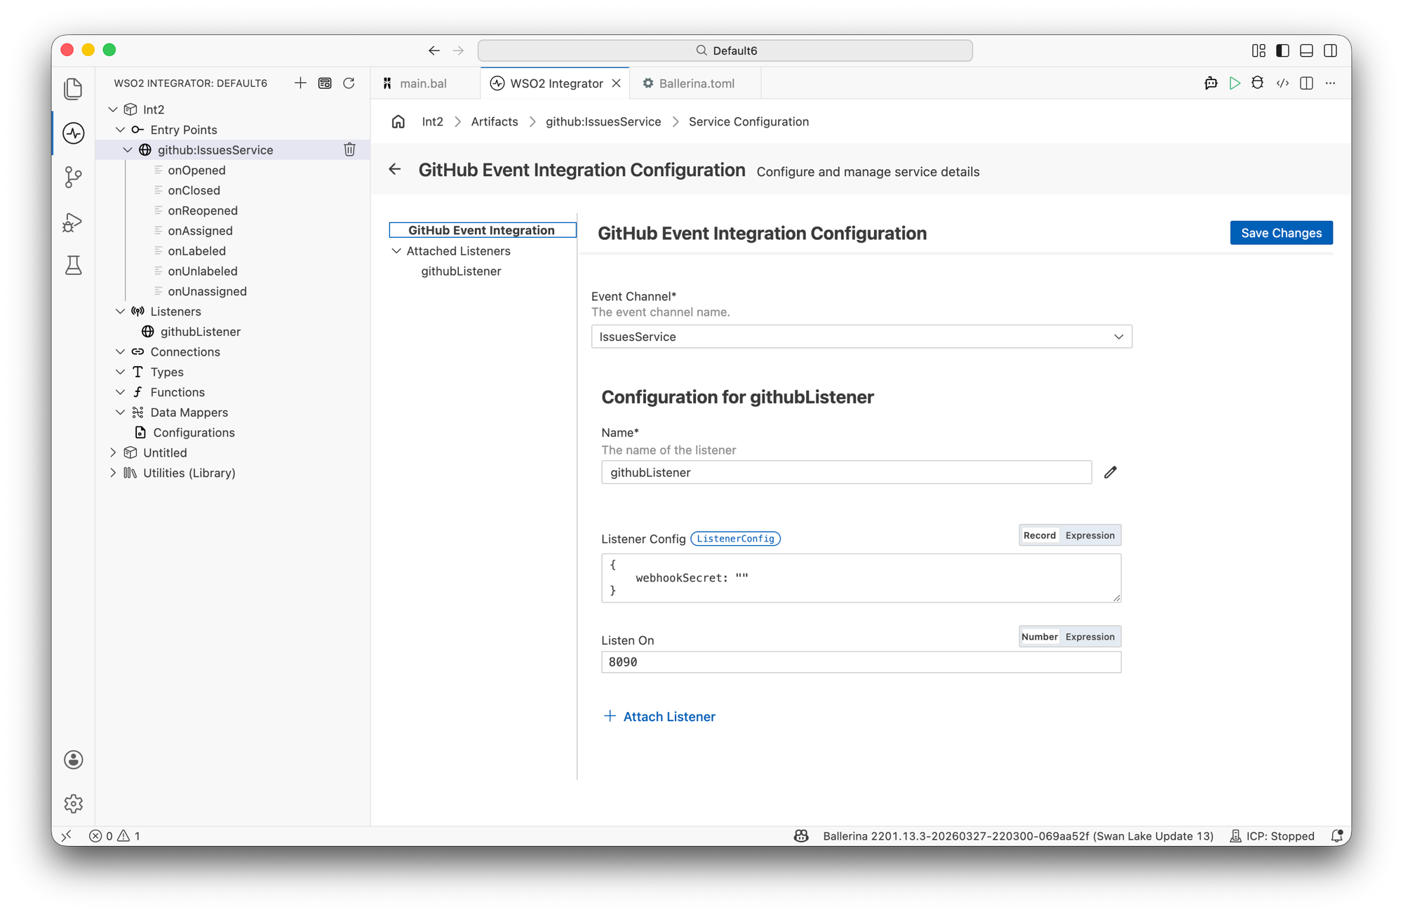1403x914 pixels.
Task: Toggle the Connections tree node
Action: (121, 352)
